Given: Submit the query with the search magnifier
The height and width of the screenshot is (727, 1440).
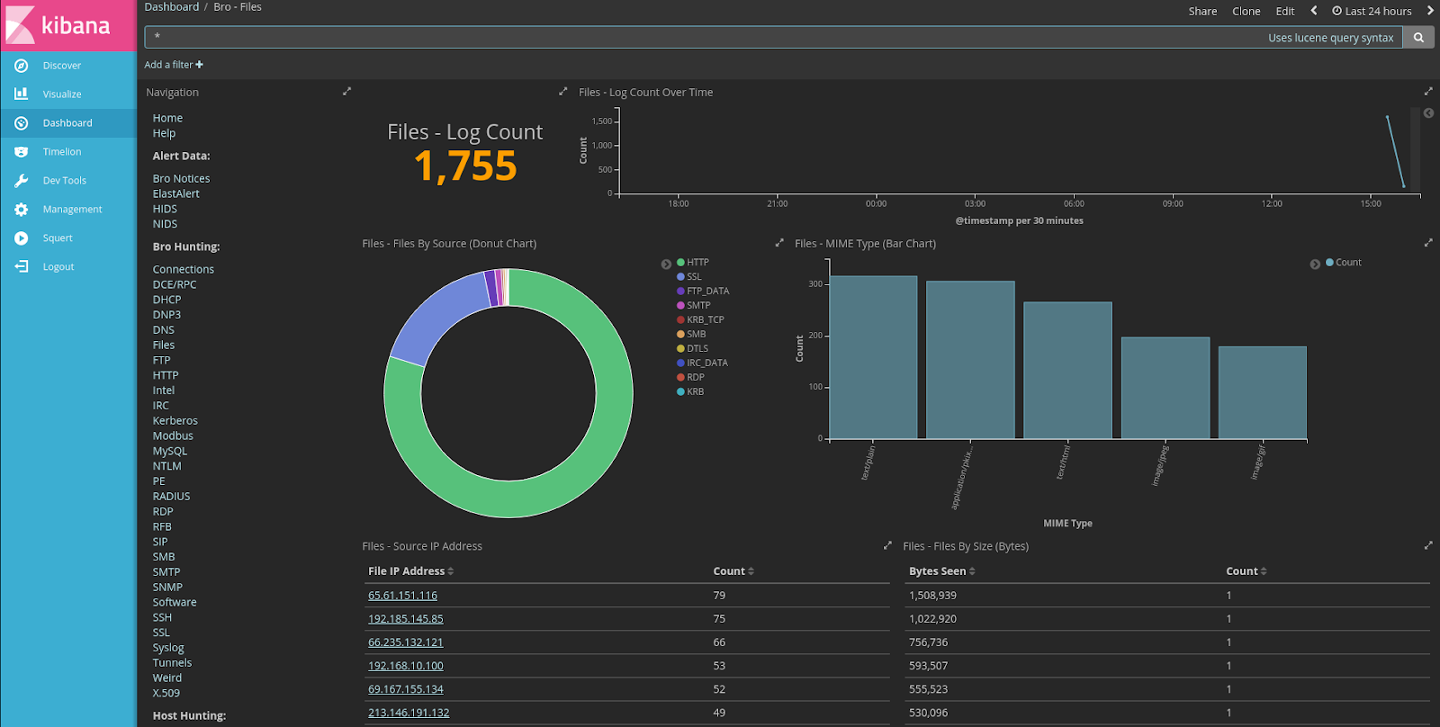Looking at the screenshot, I should pyautogui.click(x=1418, y=38).
